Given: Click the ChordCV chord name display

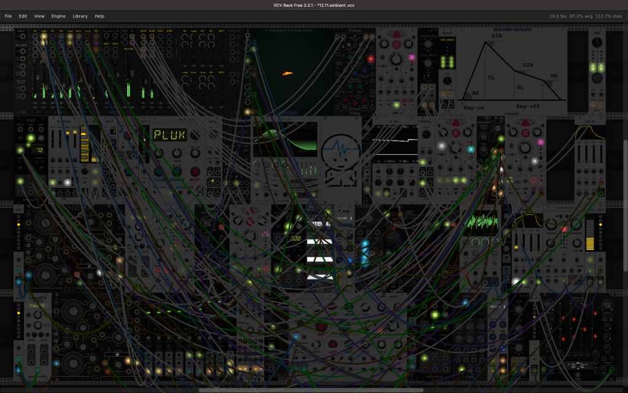Looking at the screenshot, I should [x=37, y=306].
